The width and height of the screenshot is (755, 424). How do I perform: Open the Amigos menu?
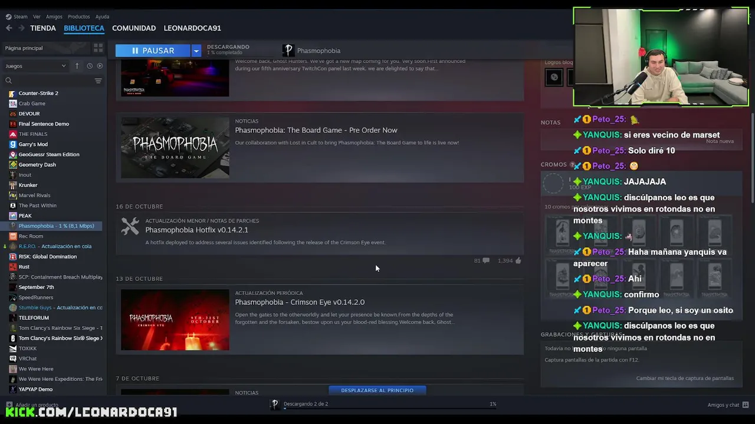click(54, 16)
